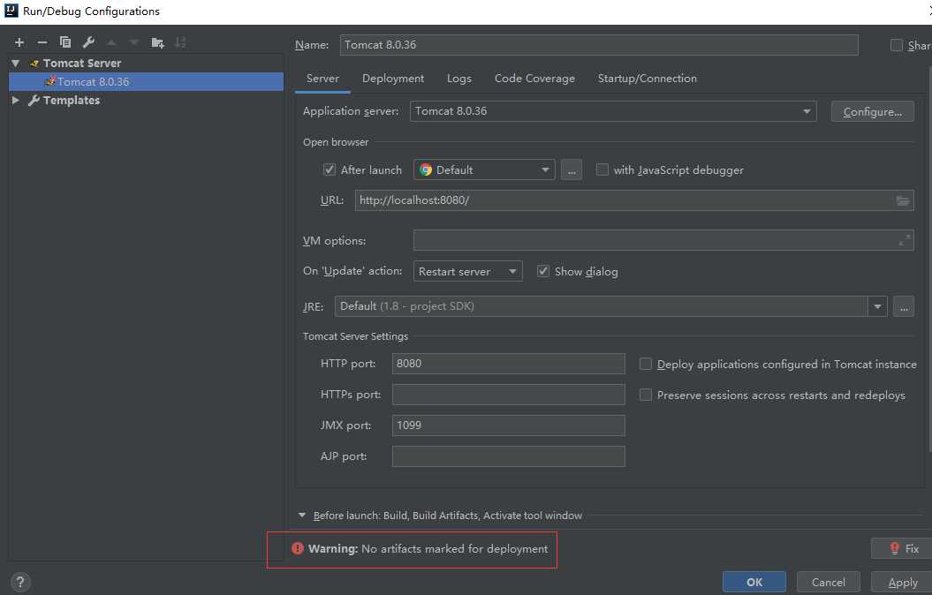
Task: Switch to the Code Coverage tab
Action: coord(534,79)
